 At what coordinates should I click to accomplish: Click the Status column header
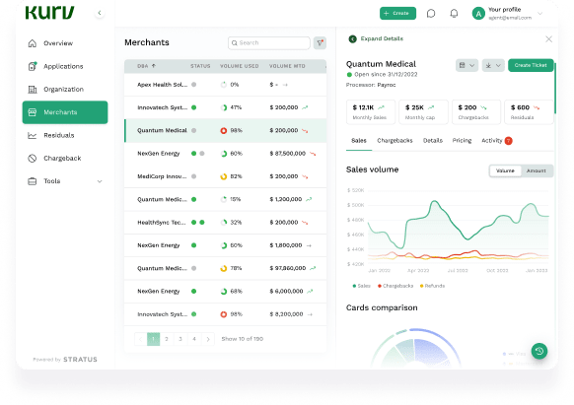(200, 66)
